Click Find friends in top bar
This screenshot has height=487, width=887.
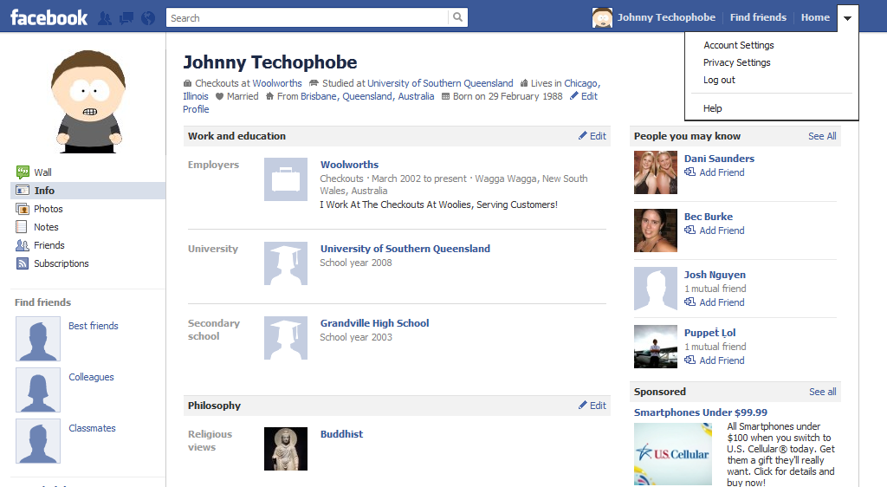click(758, 17)
